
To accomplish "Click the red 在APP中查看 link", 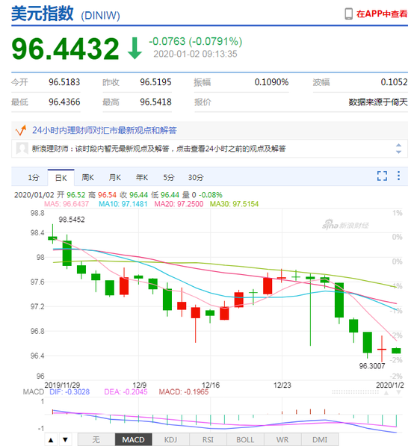I will click(382, 14).
